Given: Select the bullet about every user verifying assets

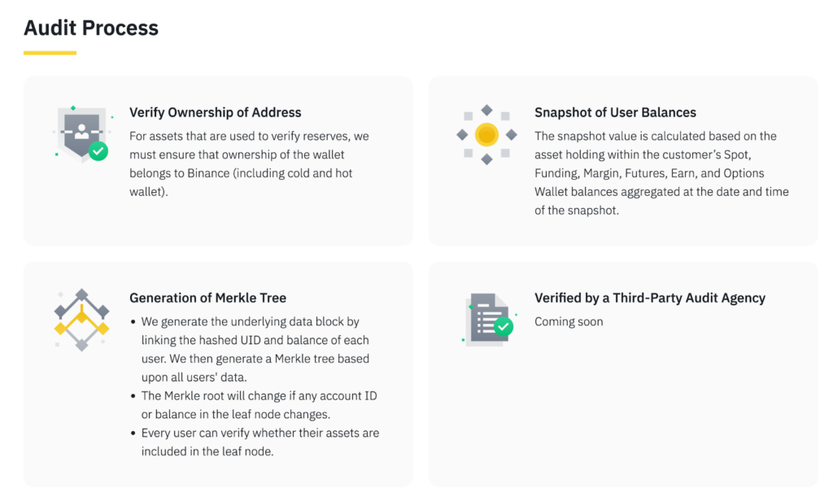Looking at the screenshot, I should tap(259, 442).
